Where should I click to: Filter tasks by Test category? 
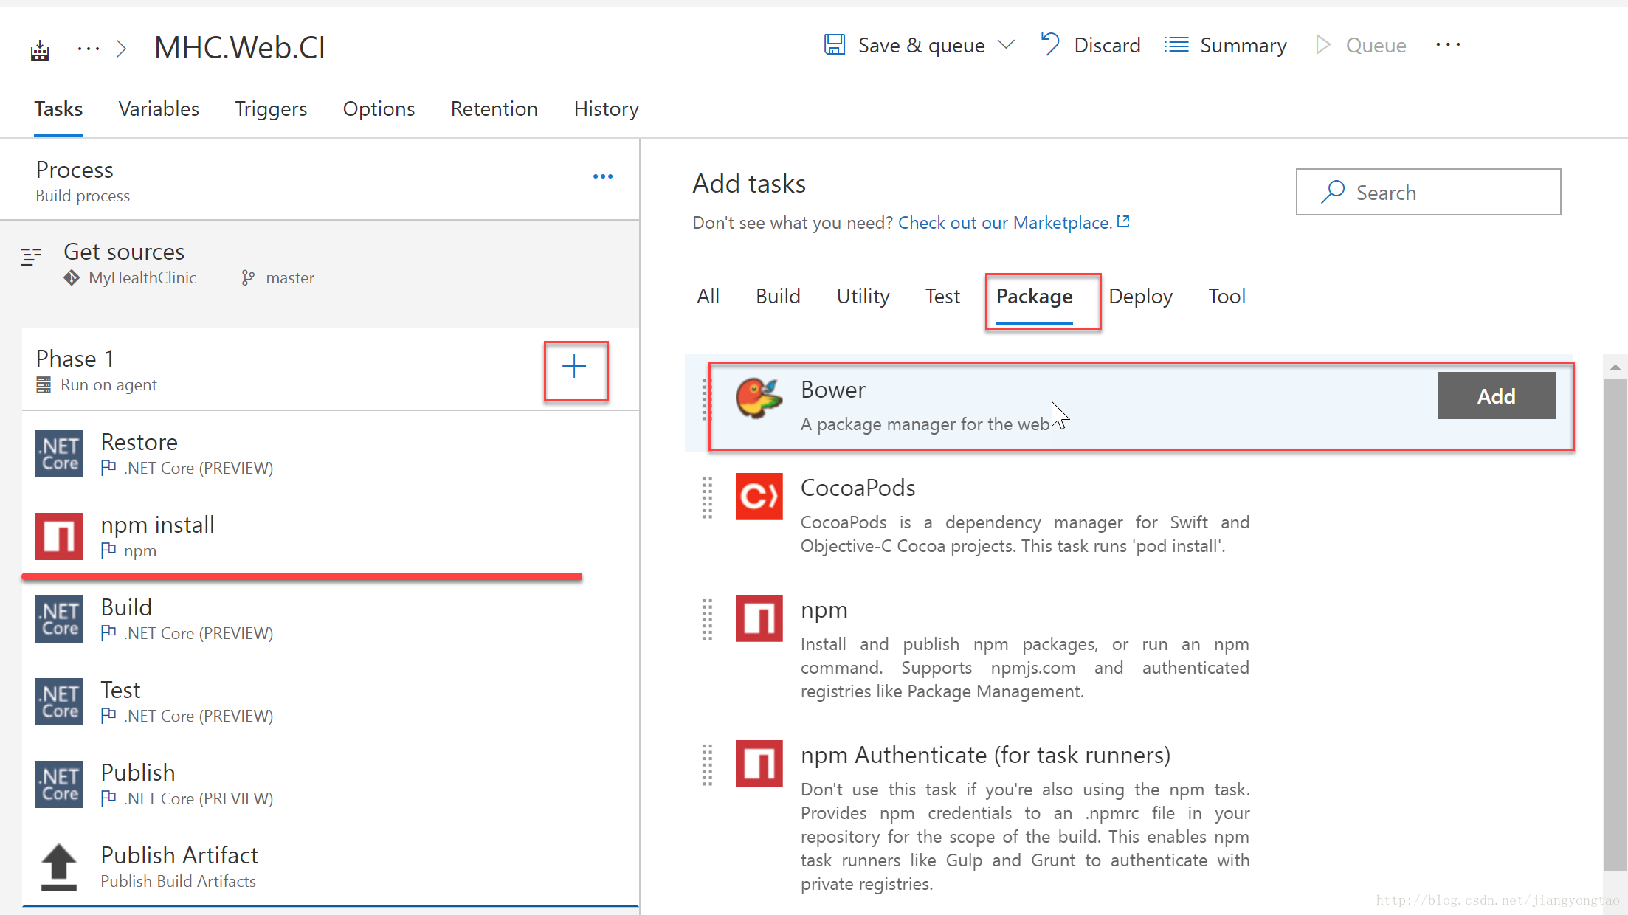pyautogui.click(x=942, y=297)
